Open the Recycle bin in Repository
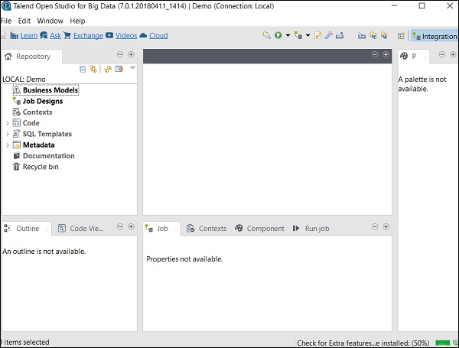 pos(41,167)
